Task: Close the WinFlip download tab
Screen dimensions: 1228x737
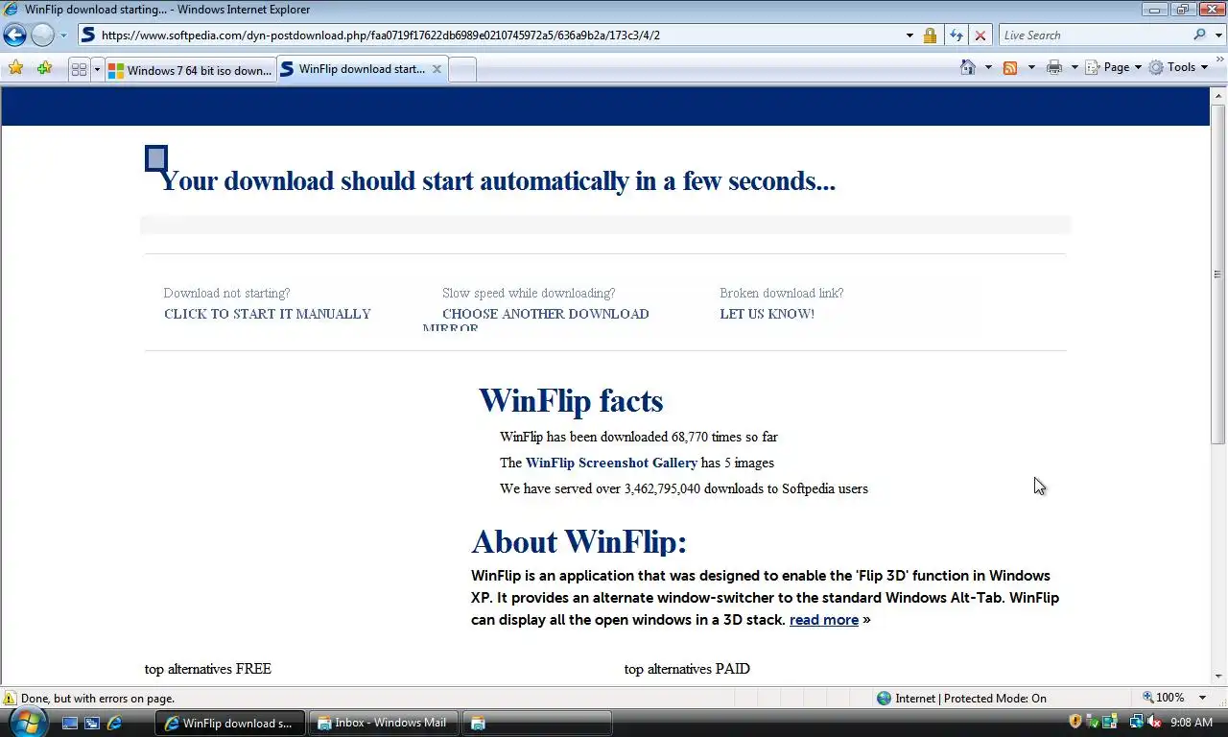Action: click(x=437, y=69)
